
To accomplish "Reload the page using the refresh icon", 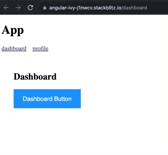I will [x=30, y=8].
